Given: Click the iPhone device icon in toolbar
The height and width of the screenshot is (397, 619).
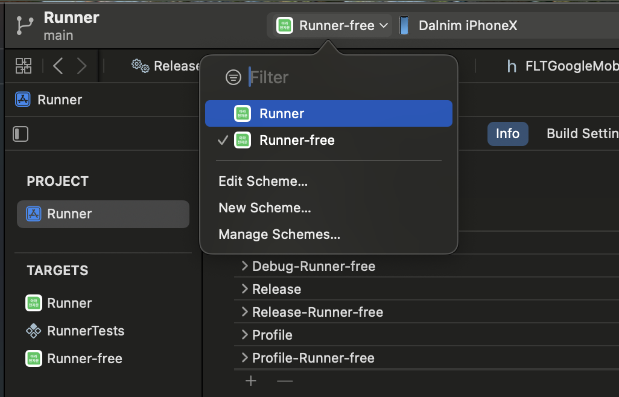Looking at the screenshot, I should point(404,26).
